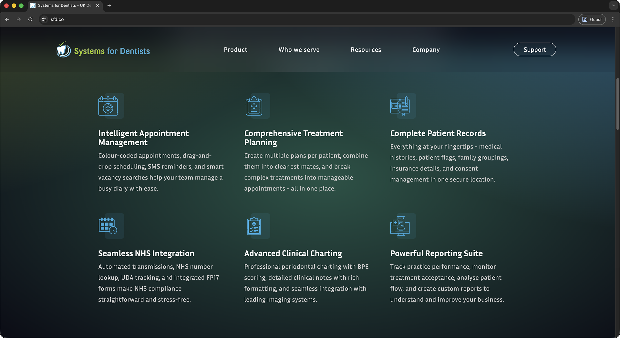Click the Complete Patient Records icon

point(400,106)
